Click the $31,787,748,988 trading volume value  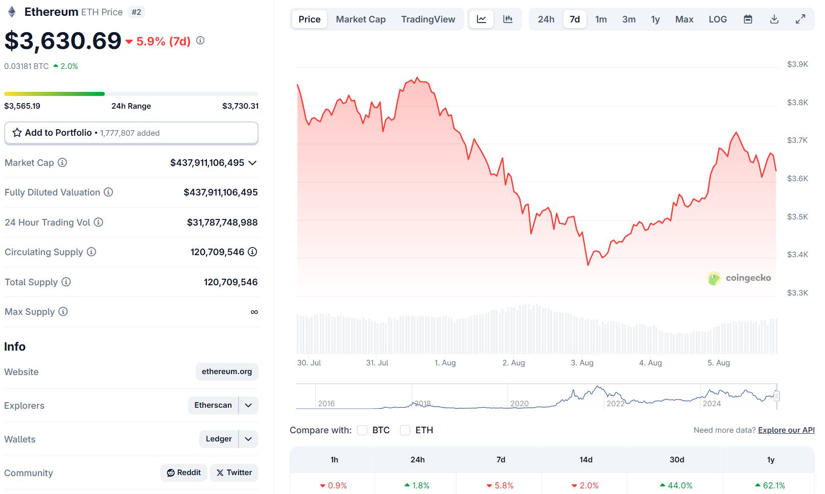click(x=222, y=223)
